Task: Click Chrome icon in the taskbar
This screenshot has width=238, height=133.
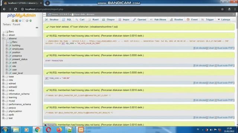Action: click(38, 130)
